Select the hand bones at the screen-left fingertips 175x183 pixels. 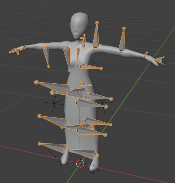14,51
